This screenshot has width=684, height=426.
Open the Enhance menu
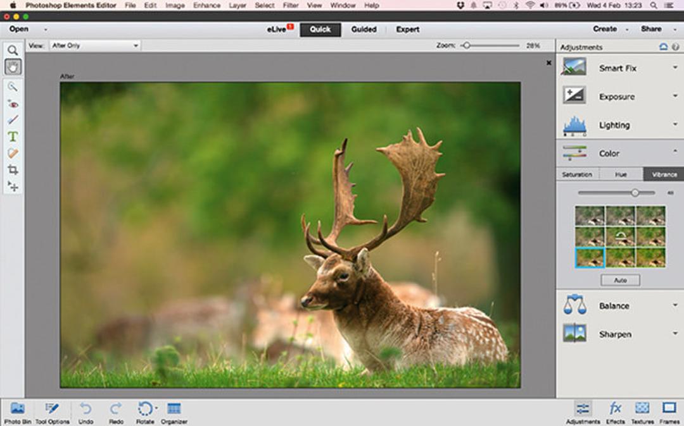click(x=206, y=5)
